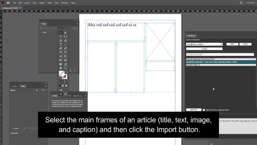The height and width of the screenshot is (145, 257).
Task: Open the Window menu
Action: (x=65, y=3)
